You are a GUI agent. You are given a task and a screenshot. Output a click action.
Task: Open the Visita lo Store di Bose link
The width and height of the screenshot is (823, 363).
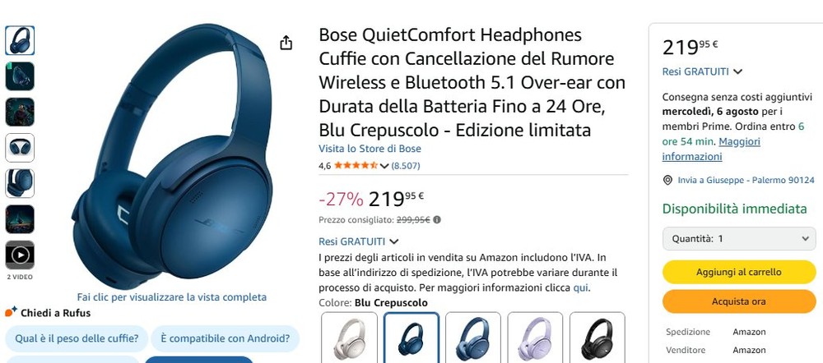pos(370,149)
